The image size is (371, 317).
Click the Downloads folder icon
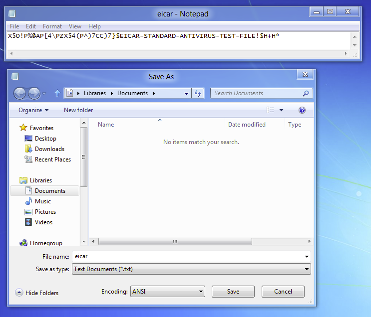pos(28,149)
